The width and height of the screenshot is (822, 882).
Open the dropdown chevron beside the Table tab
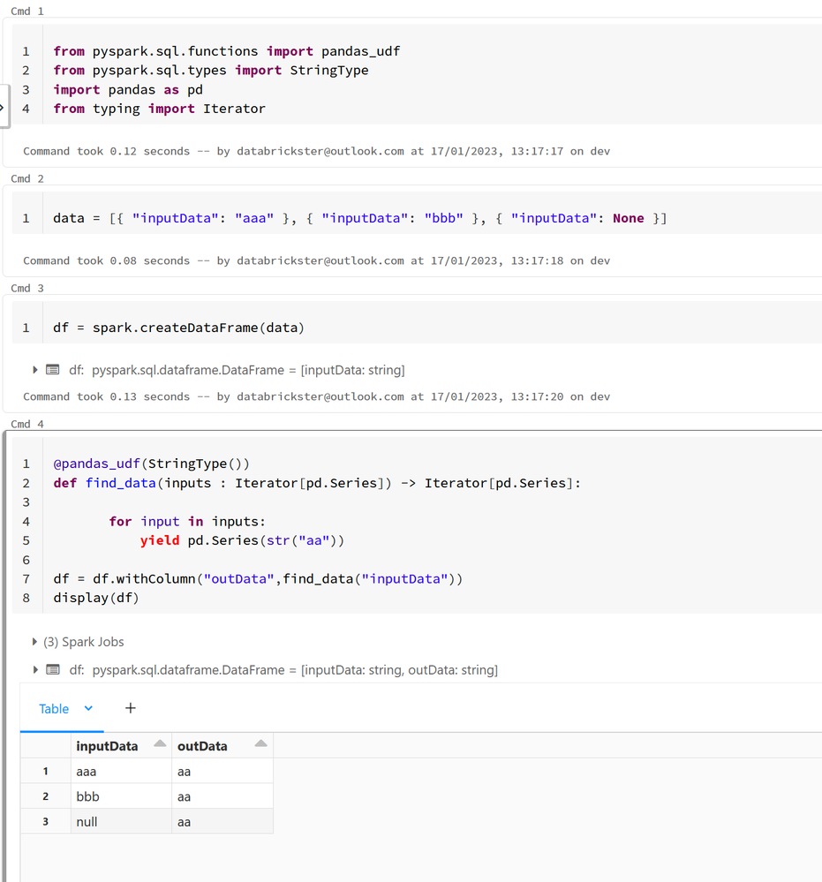click(88, 708)
